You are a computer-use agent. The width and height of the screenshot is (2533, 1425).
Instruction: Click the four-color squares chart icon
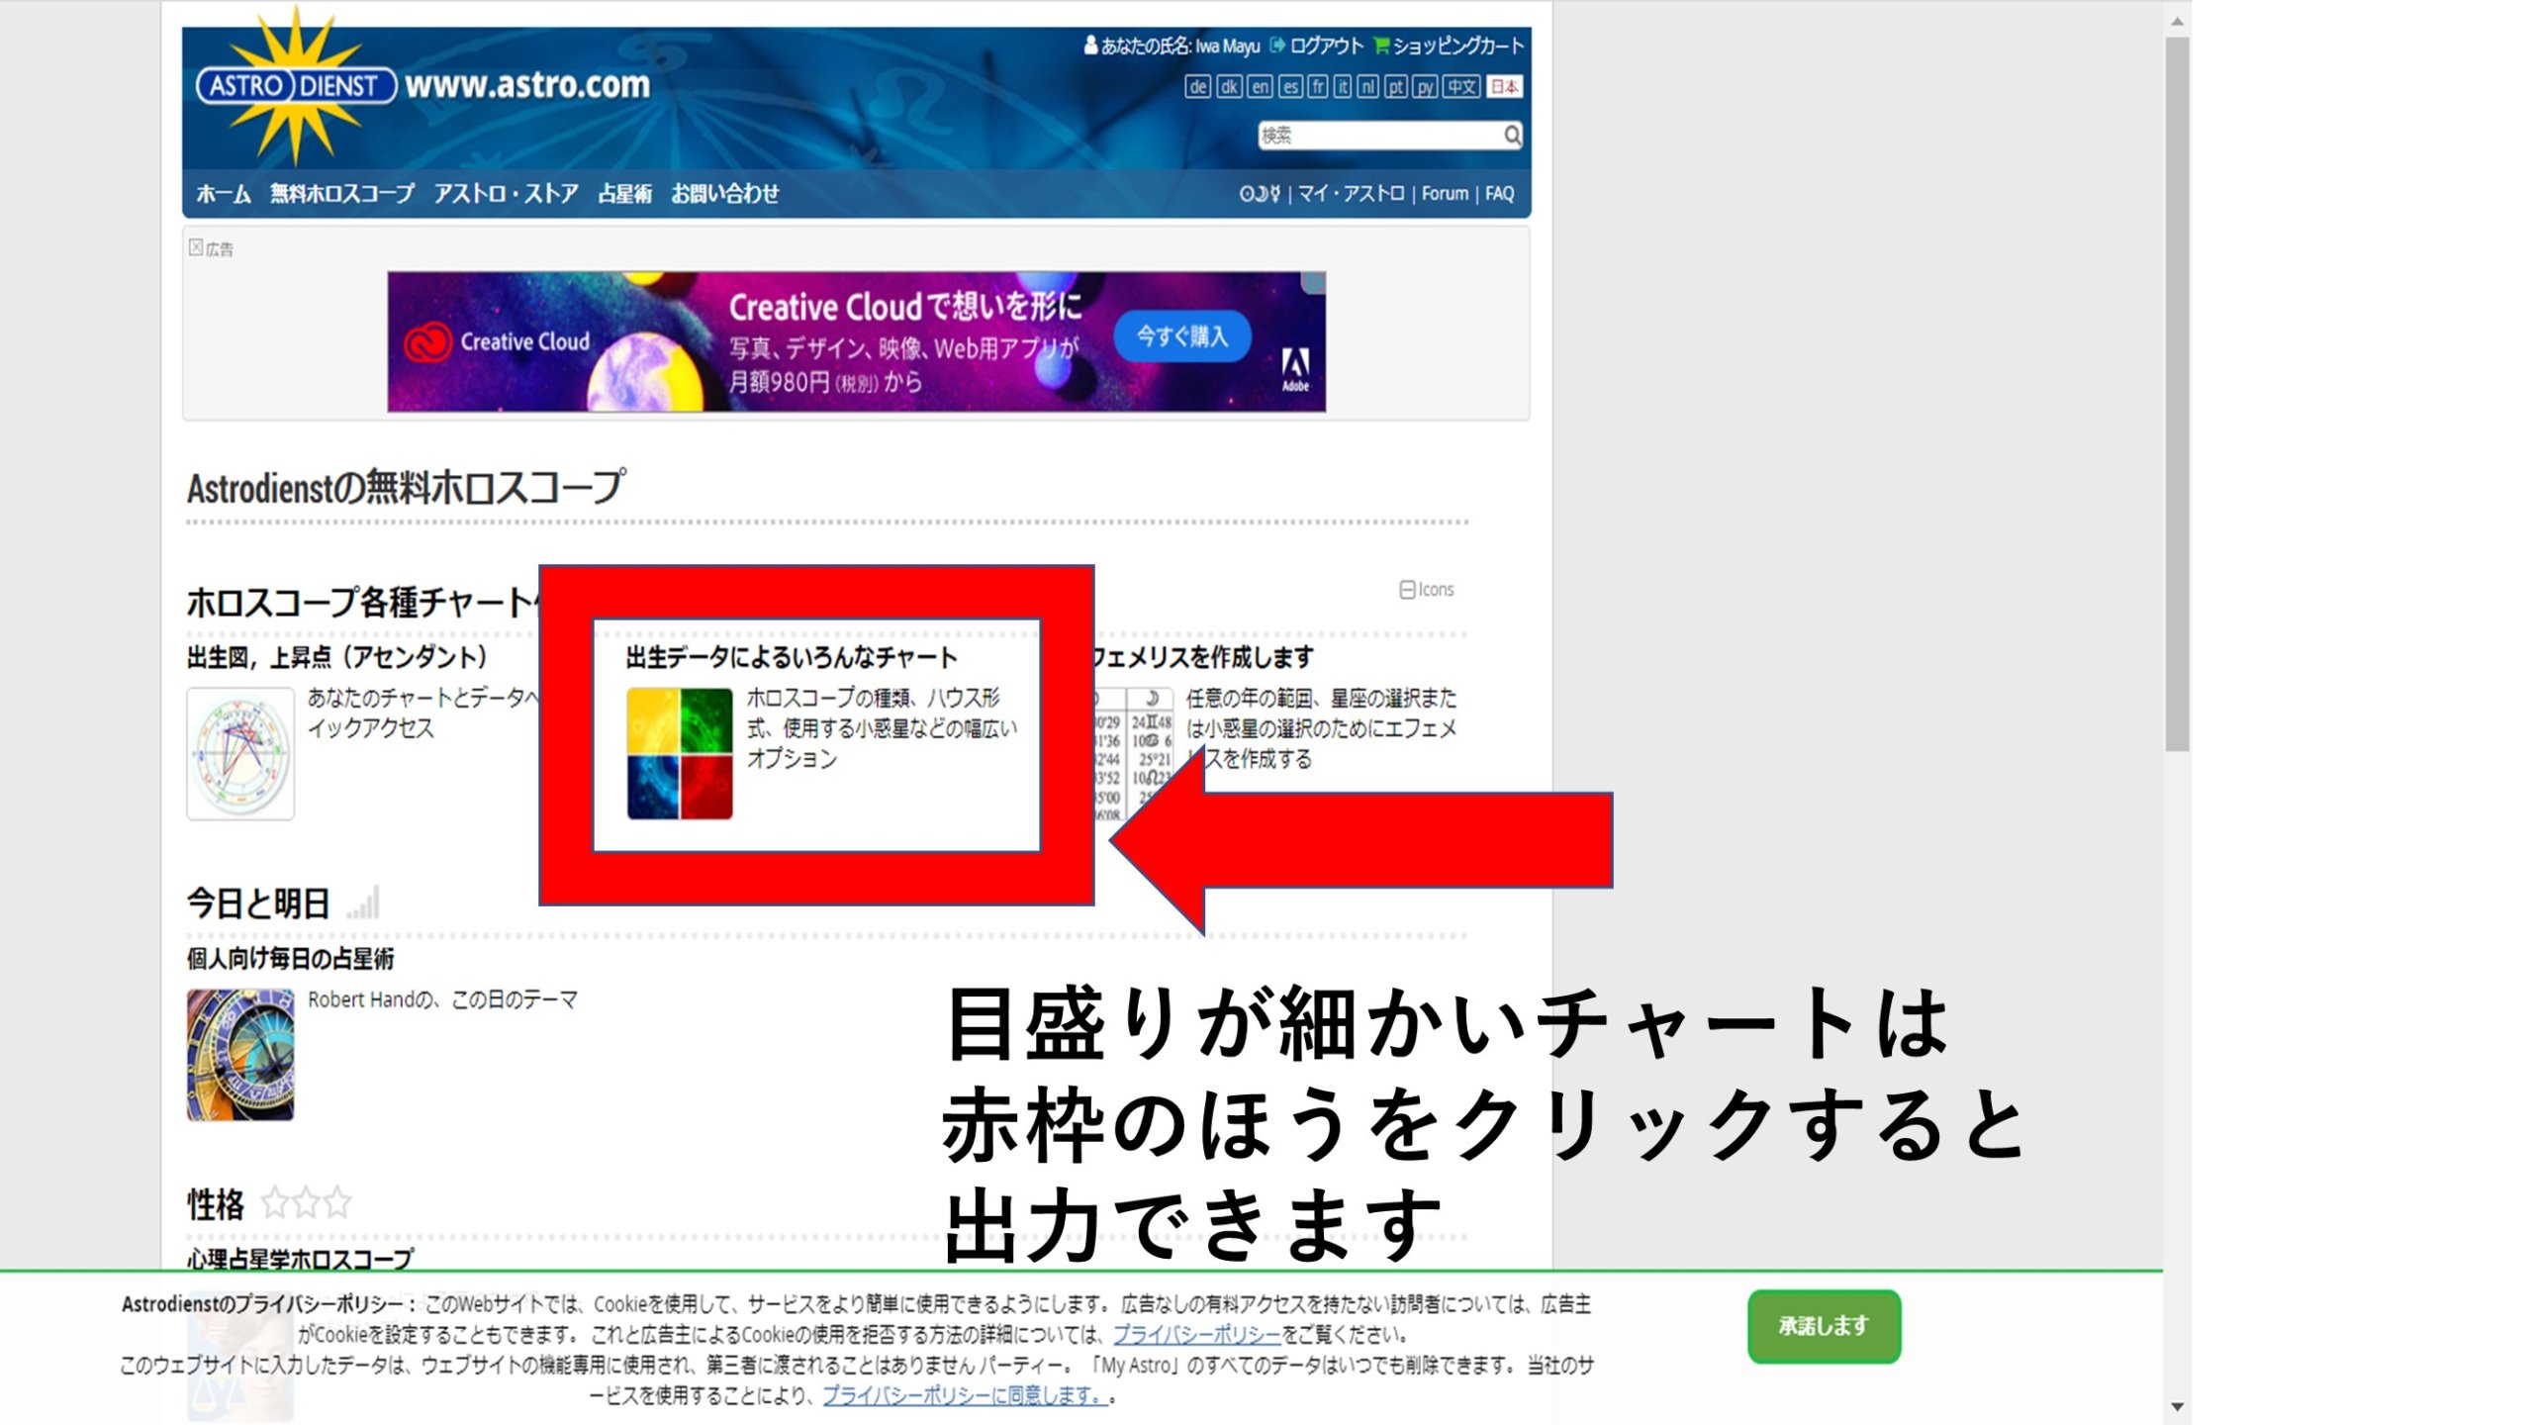click(x=680, y=754)
